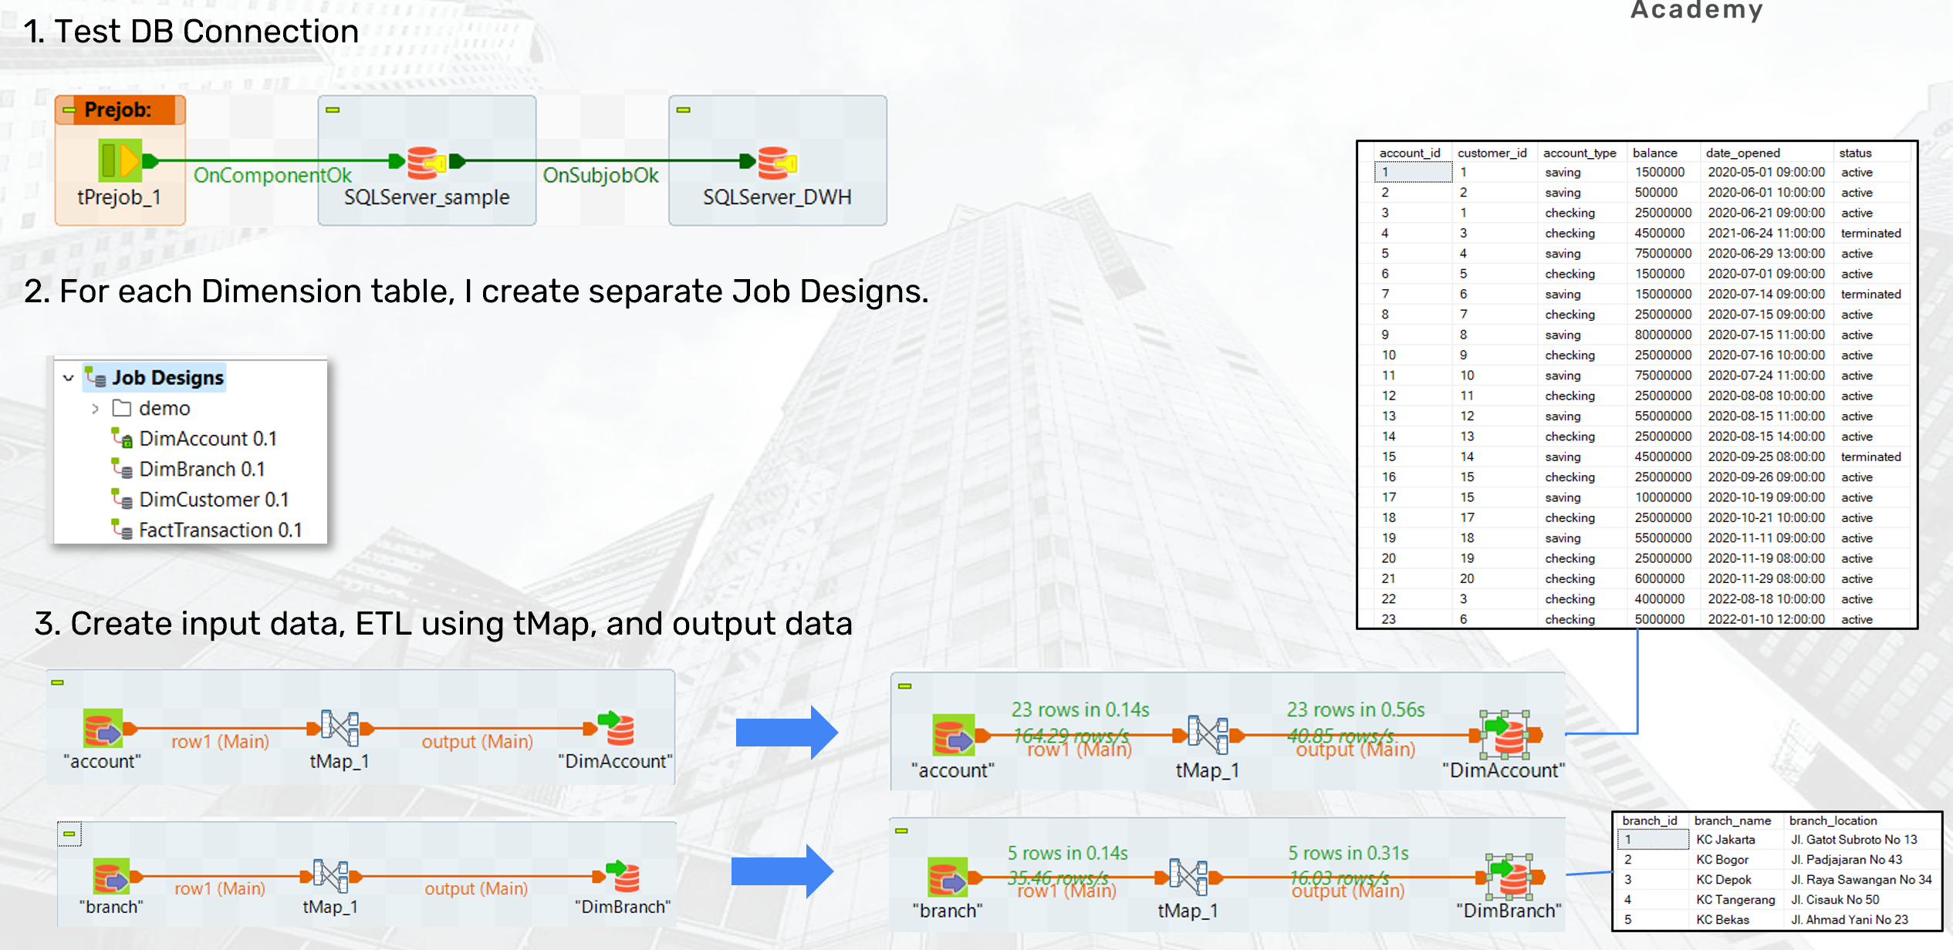The image size is (1953, 950).
Task: Select the highlighted "DimBranch" output in executed job
Action: [1509, 877]
